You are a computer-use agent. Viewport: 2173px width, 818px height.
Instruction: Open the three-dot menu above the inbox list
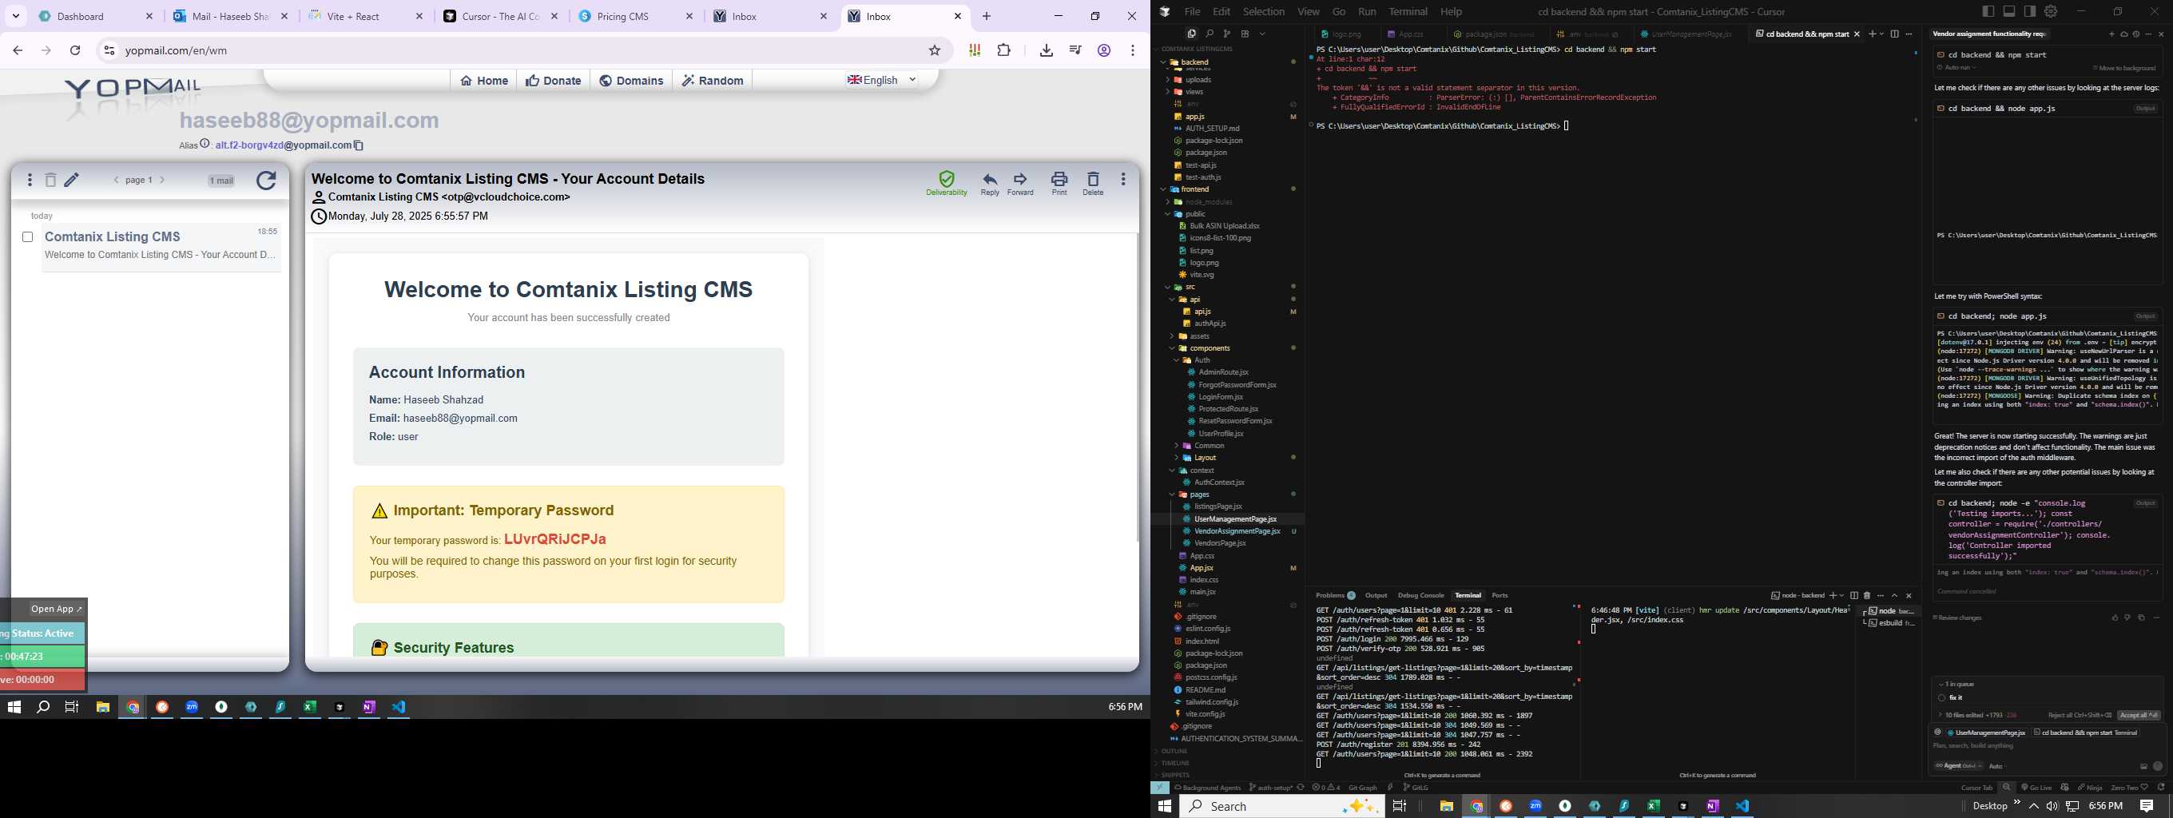[x=30, y=180]
